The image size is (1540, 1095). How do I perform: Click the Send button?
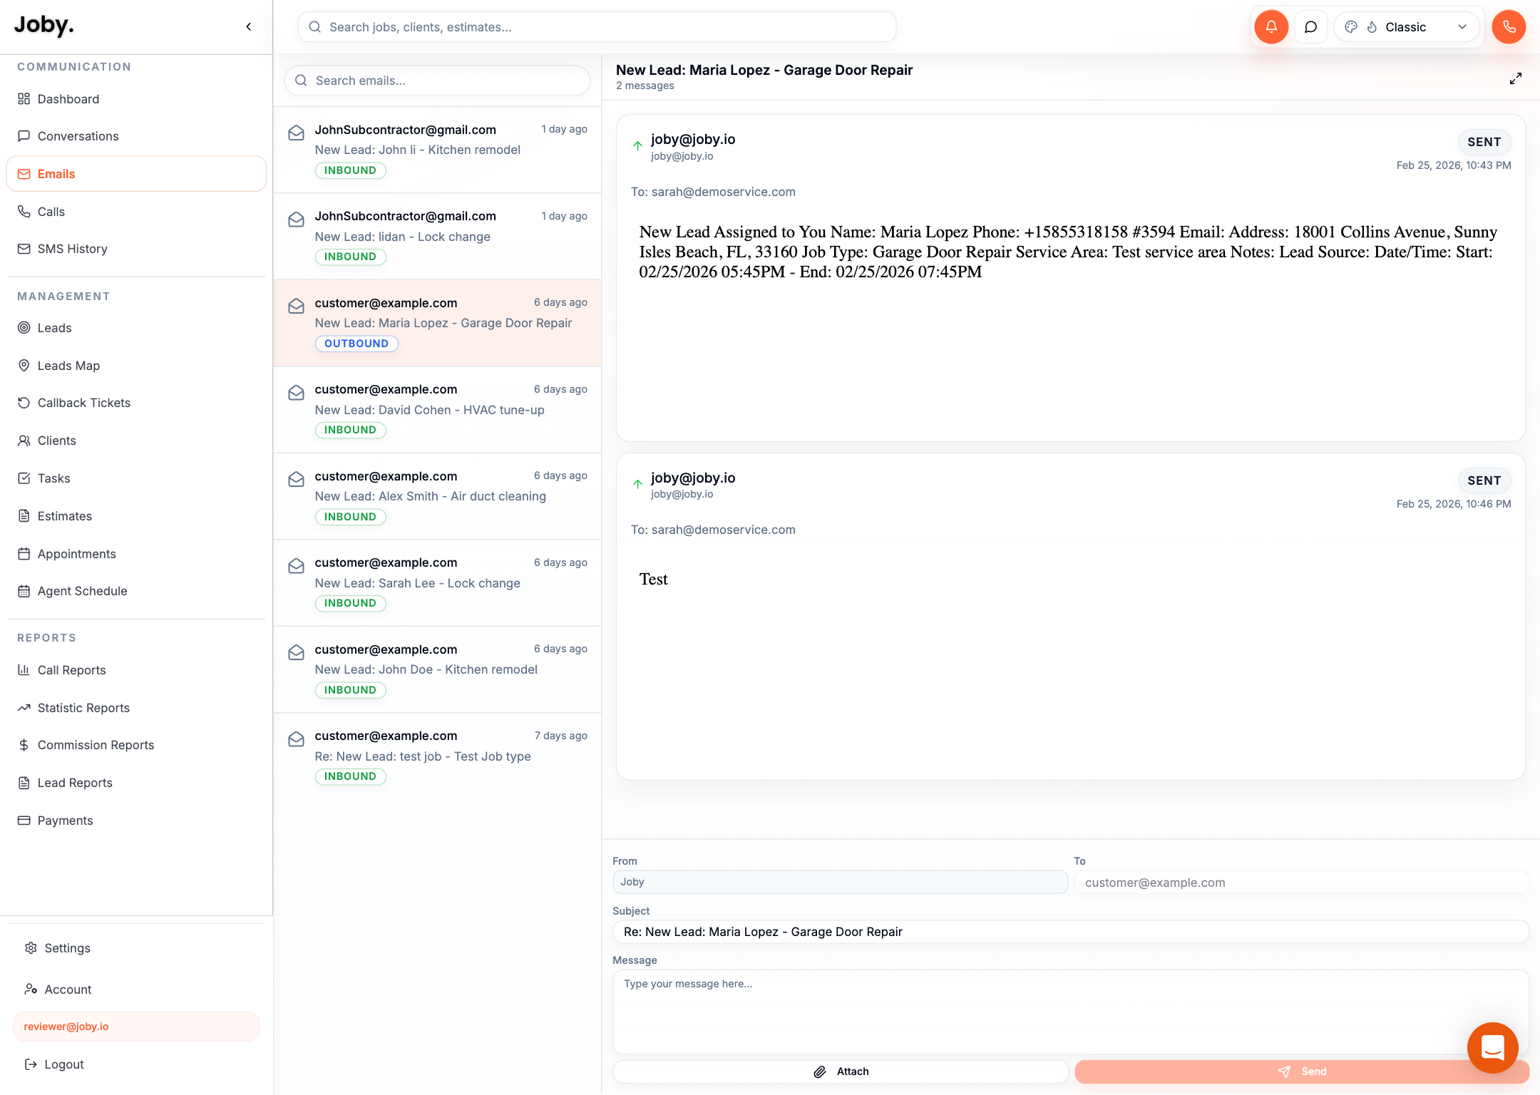(x=1301, y=1071)
